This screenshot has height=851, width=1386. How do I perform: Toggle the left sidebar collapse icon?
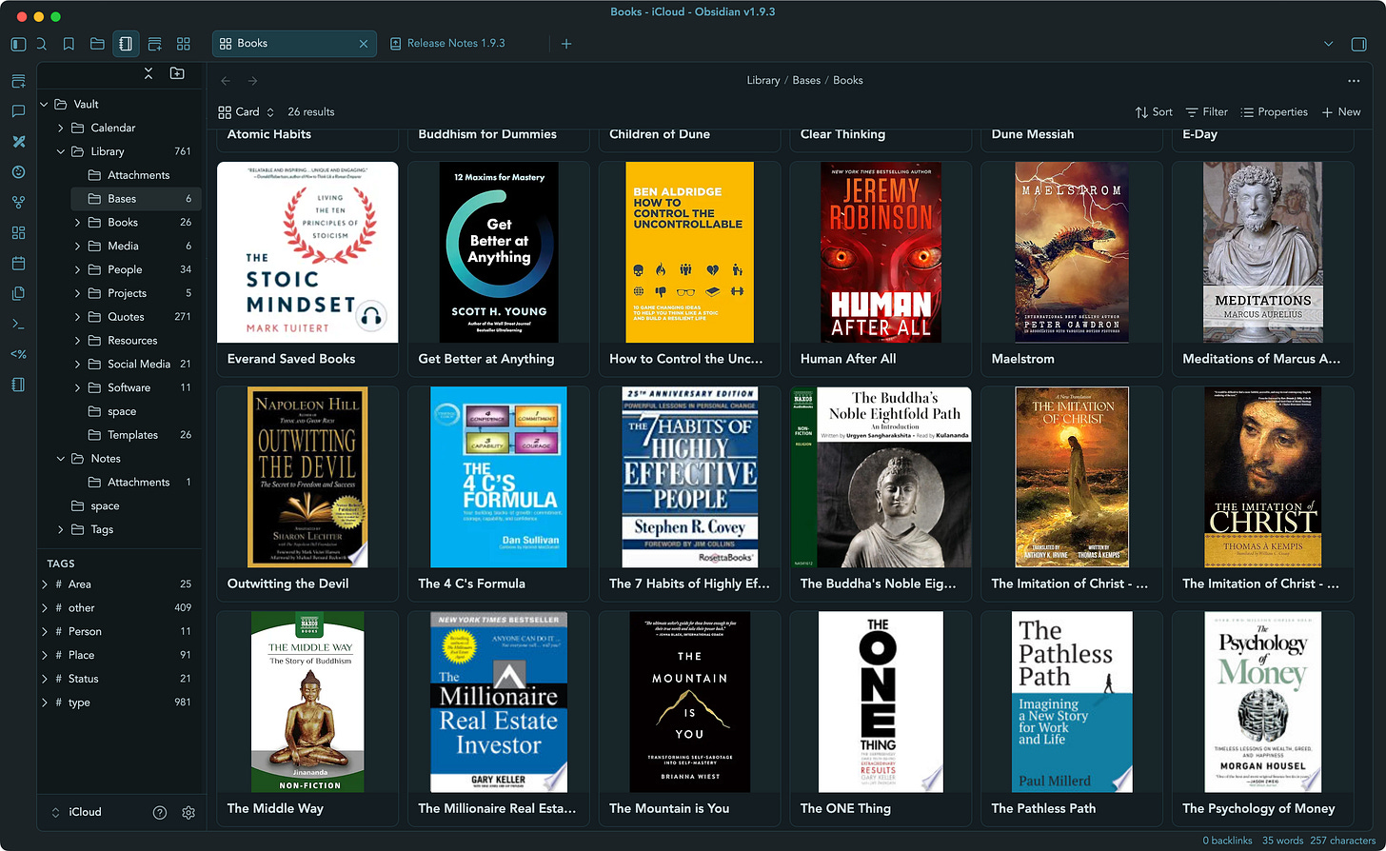pyautogui.click(x=18, y=44)
